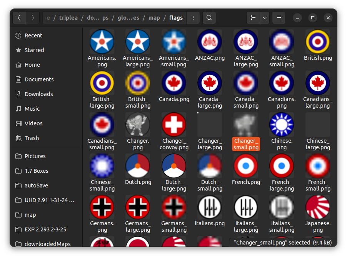Expand the view options dropdown arrow
The width and height of the screenshot is (347, 258).
[265, 18]
